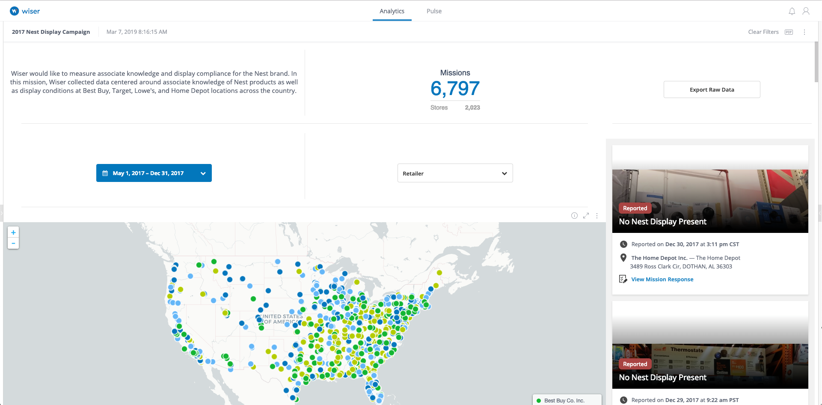Click the 2017 Nest Display Campaign title
This screenshot has width=822, height=405.
51,32
